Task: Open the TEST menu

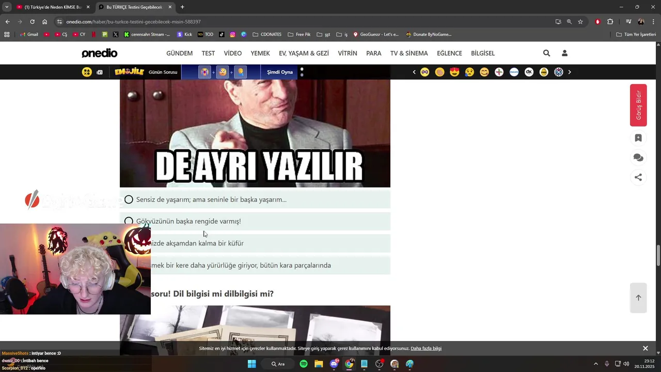Action: click(208, 53)
